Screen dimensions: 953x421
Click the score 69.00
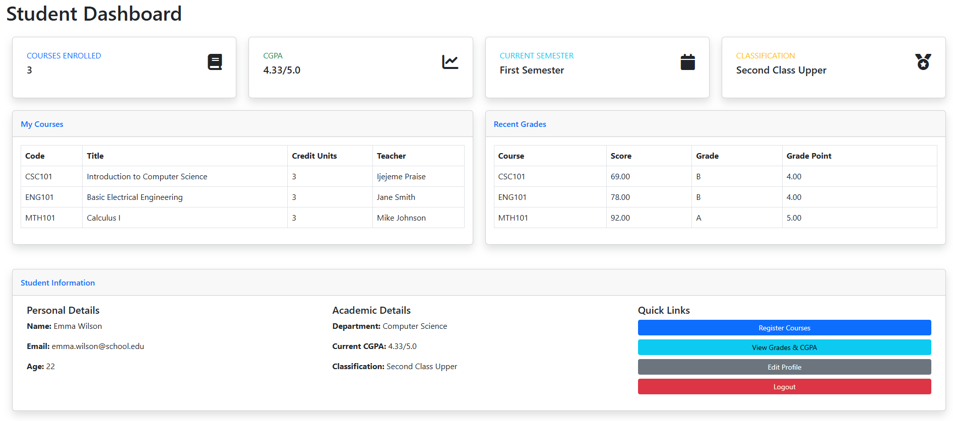620,176
